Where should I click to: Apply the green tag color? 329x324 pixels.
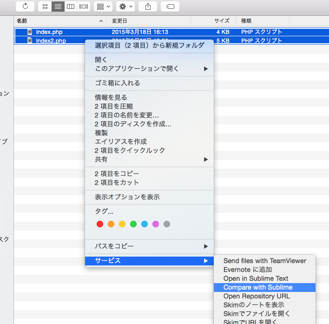pyautogui.click(x=133, y=224)
